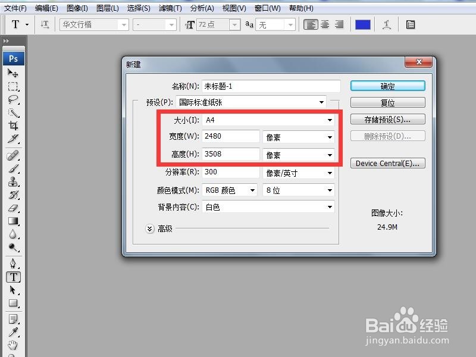This screenshot has width=476, height=357.
Task: Select the Move tool
Action: click(13, 74)
